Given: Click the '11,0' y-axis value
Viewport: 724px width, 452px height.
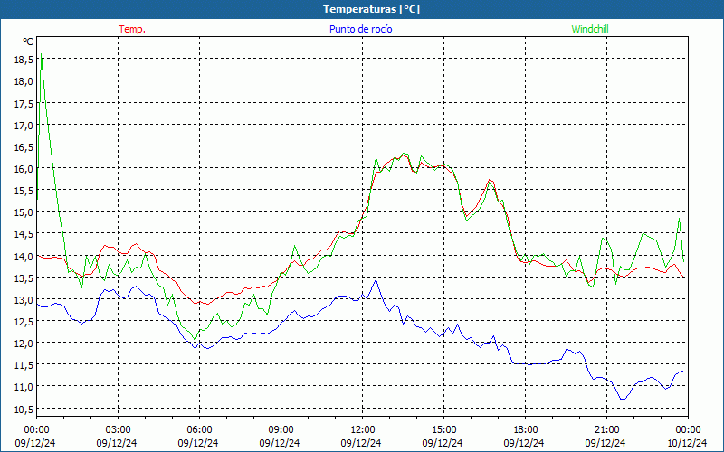Looking at the screenshot, I should click(24, 387).
